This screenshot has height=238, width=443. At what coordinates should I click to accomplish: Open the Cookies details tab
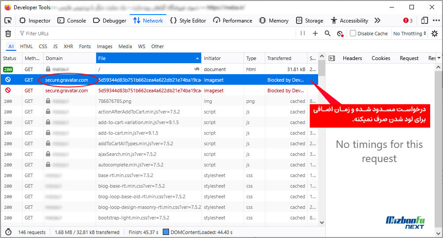[x=381, y=58]
